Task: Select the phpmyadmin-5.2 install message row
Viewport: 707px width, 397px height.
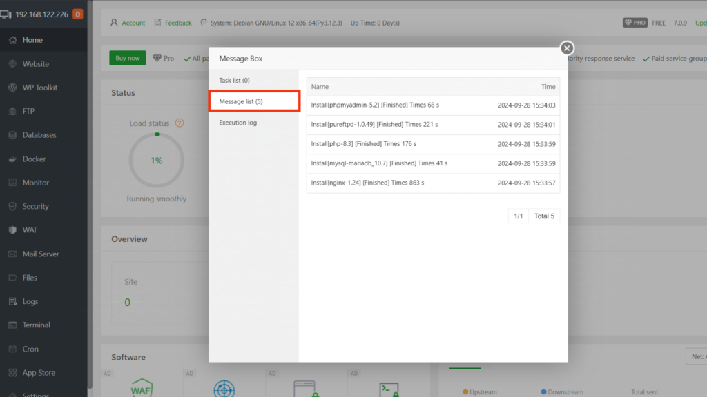Action: [x=433, y=105]
